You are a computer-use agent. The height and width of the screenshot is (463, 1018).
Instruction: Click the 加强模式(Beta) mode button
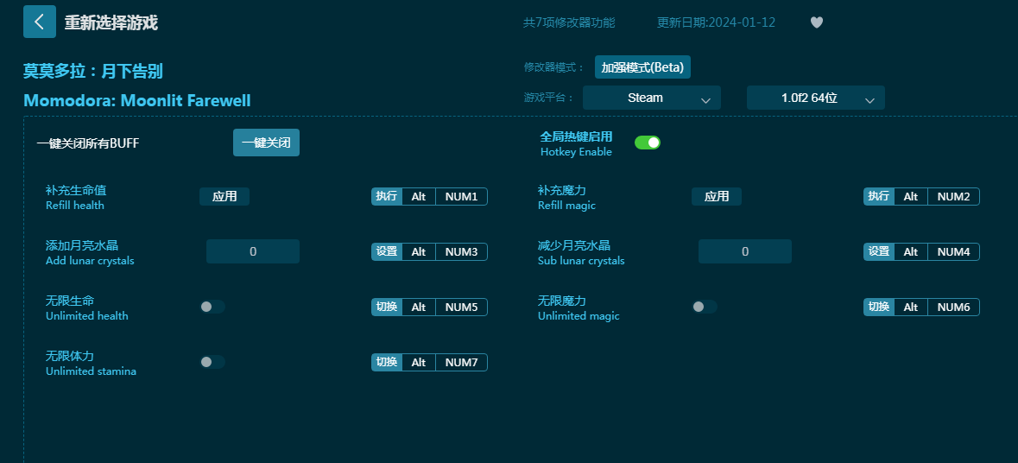pos(642,67)
